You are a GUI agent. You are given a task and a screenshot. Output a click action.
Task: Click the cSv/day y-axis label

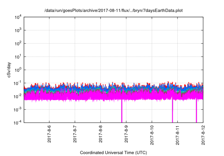pyautogui.click(x=9, y=70)
